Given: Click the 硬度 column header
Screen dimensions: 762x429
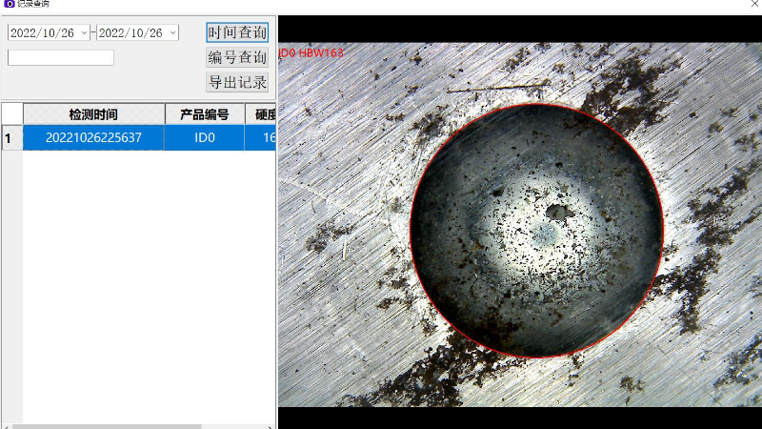Looking at the screenshot, I should pos(263,114).
